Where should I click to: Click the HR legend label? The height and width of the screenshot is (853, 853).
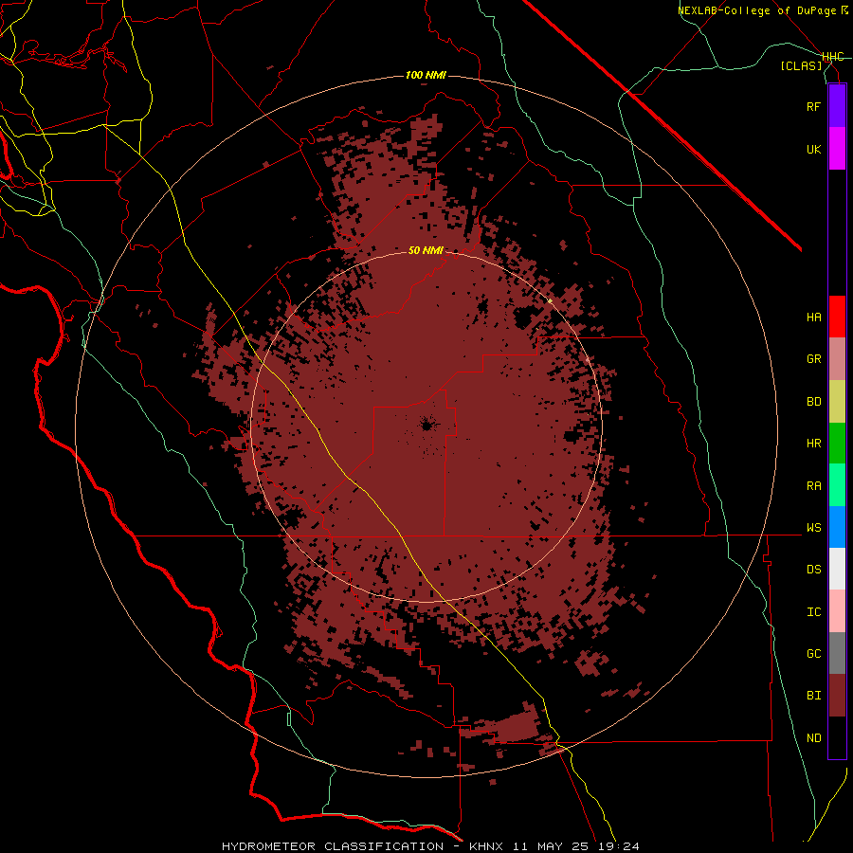click(x=814, y=444)
